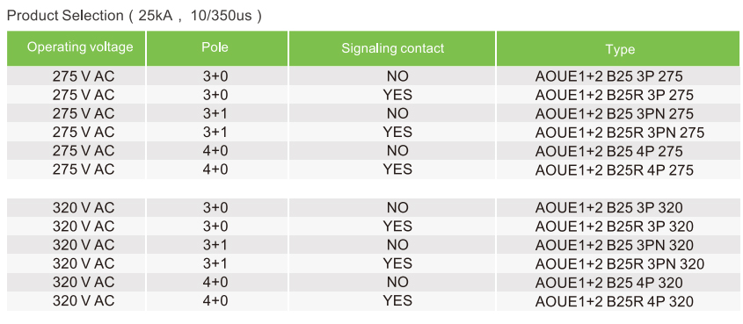Click the Pole column header
Screen dimensions: 743x324
coord(215,47)
